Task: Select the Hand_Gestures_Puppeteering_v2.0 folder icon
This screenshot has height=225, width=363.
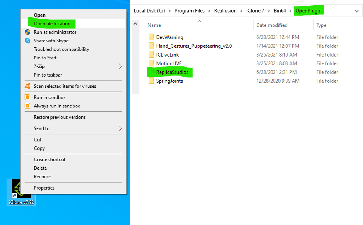Action: coord(151,46)
